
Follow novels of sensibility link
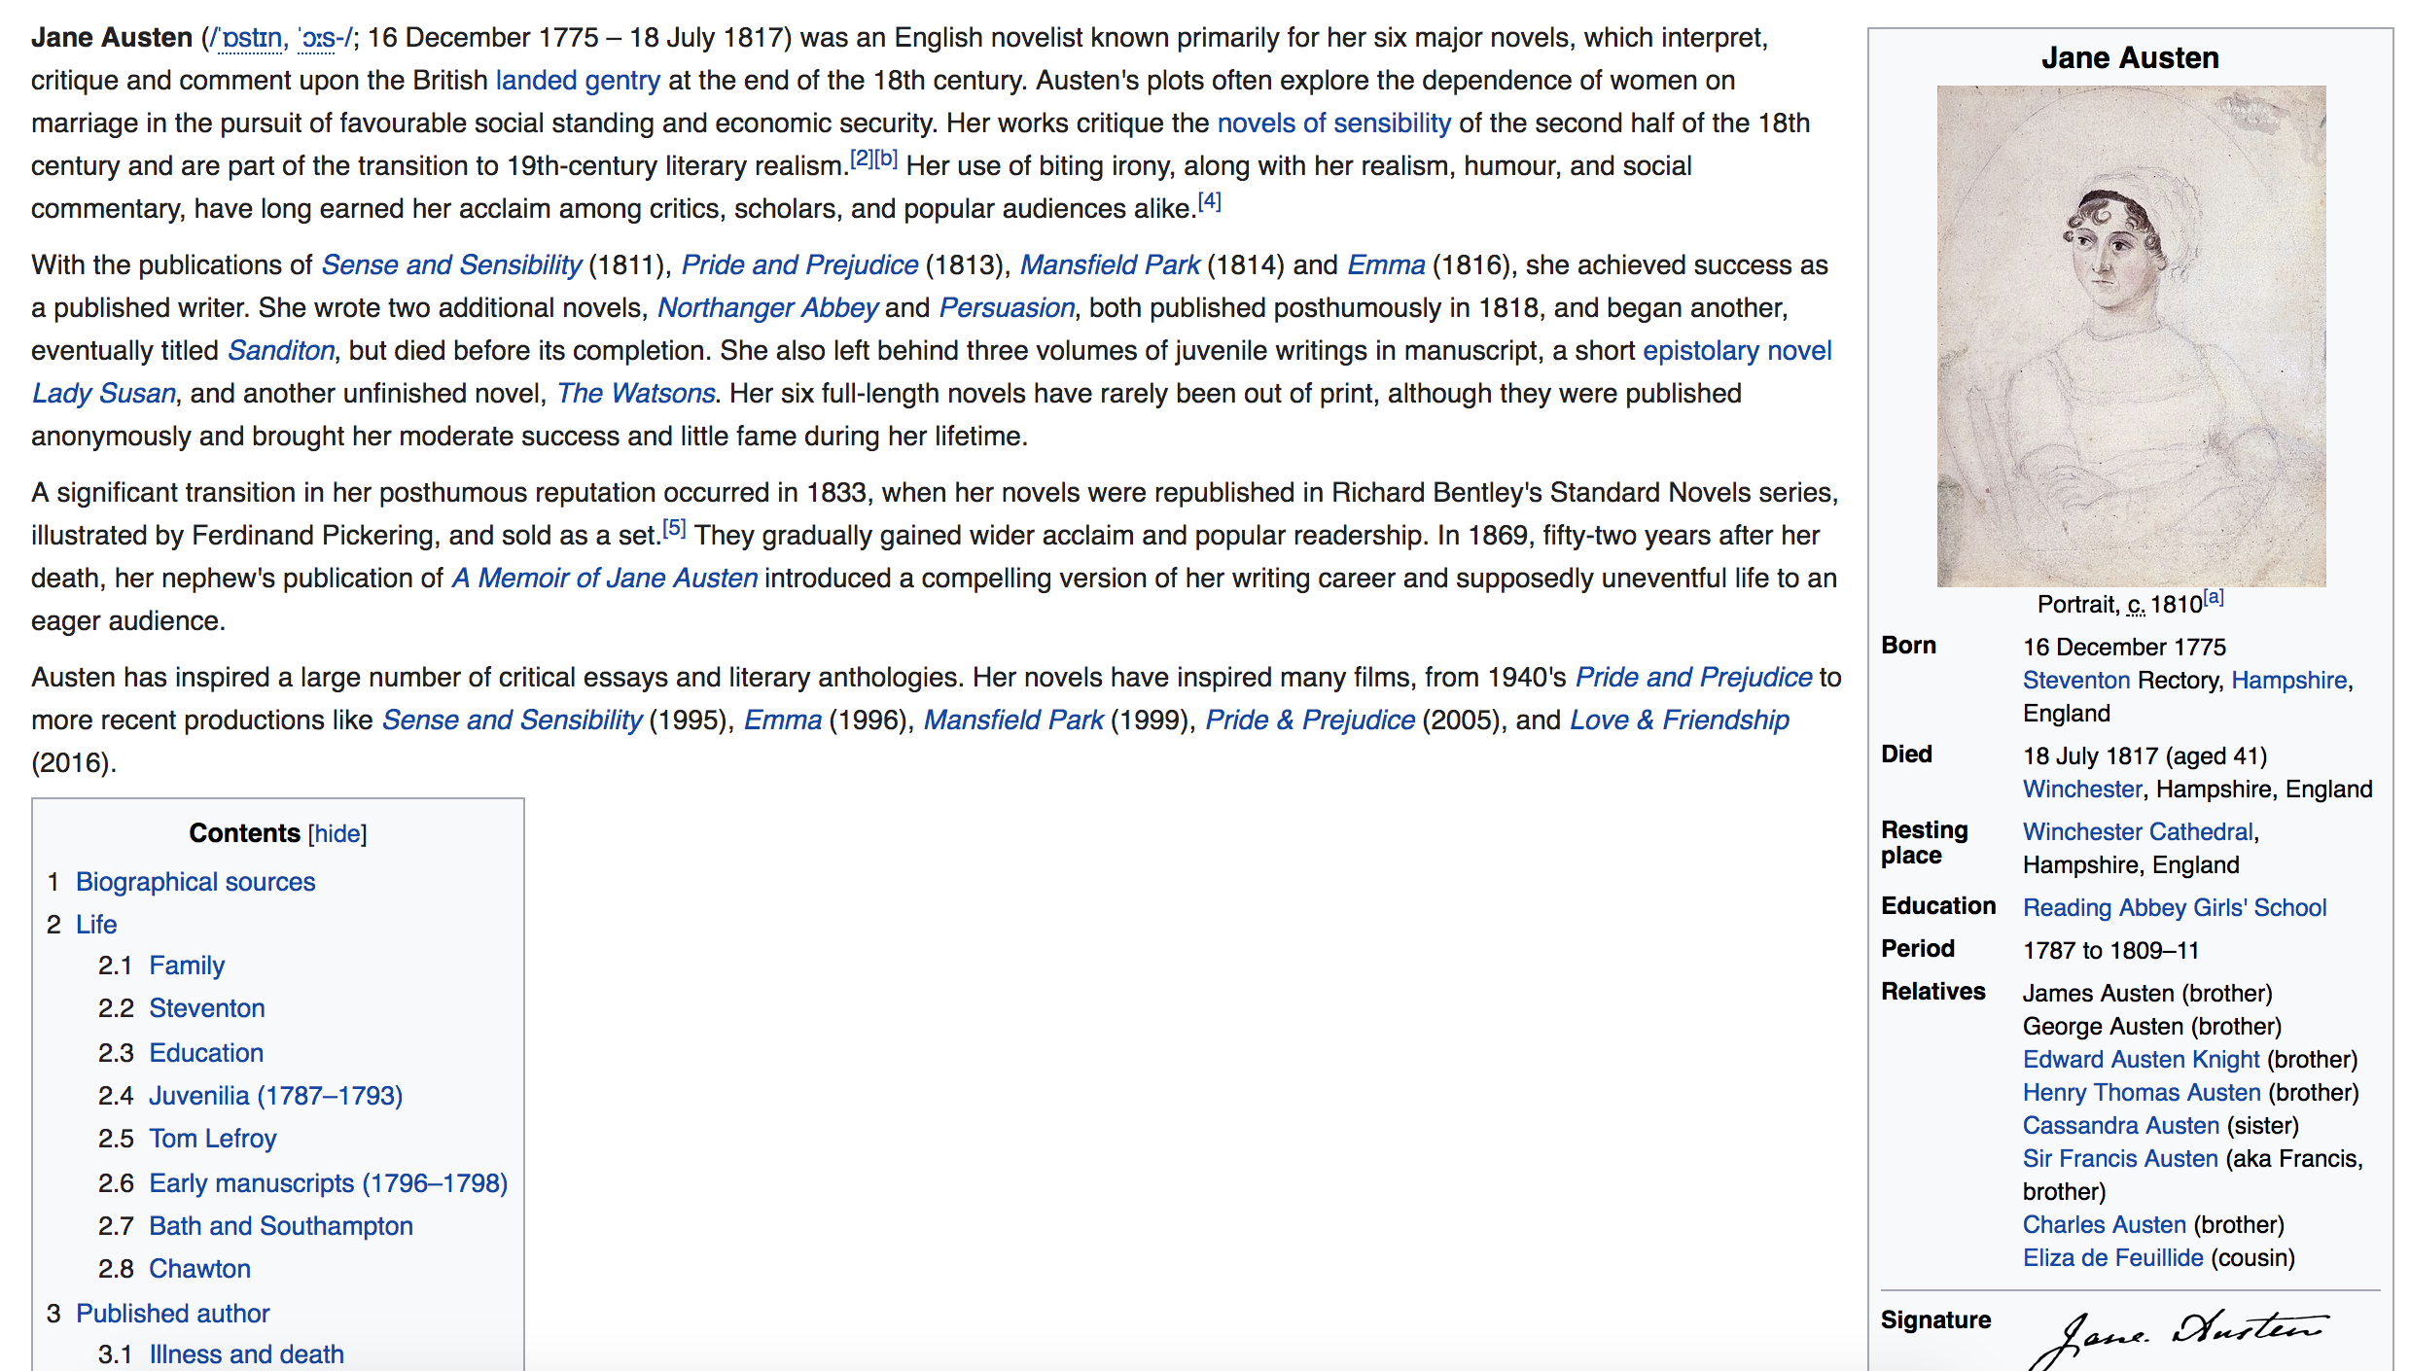1333,123
